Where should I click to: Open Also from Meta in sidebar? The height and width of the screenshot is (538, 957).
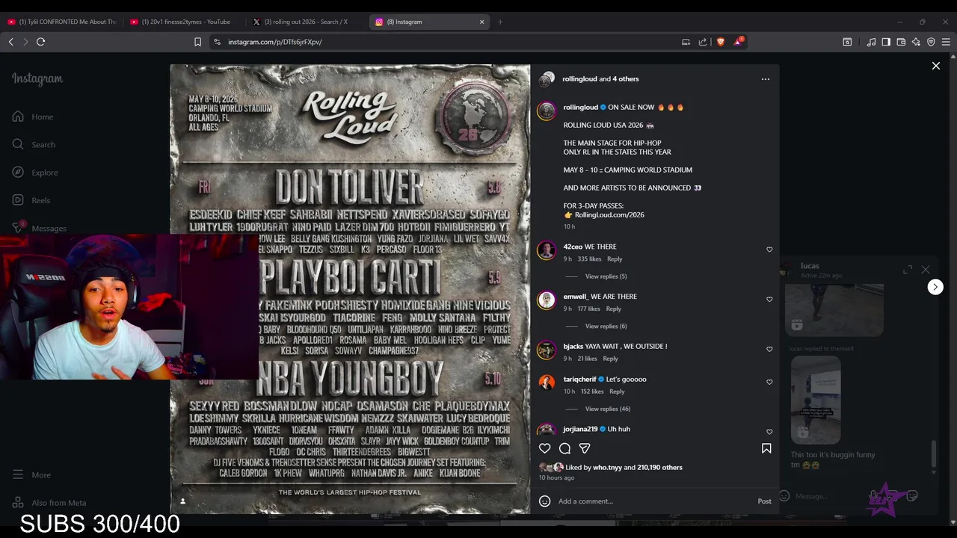(49, 503)
